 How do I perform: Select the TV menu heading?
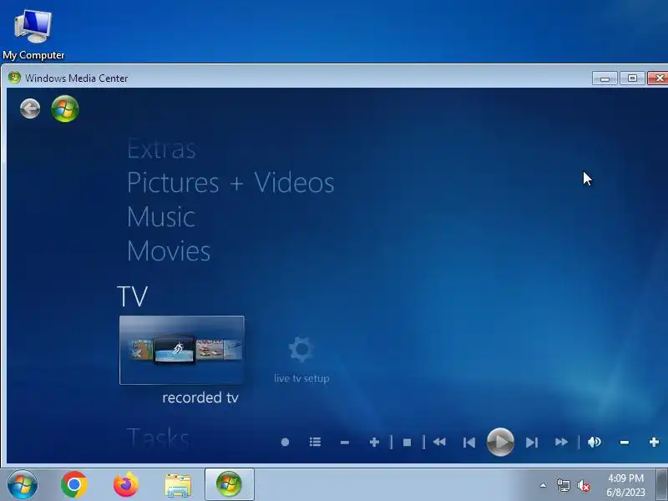[x=132, y=296]
